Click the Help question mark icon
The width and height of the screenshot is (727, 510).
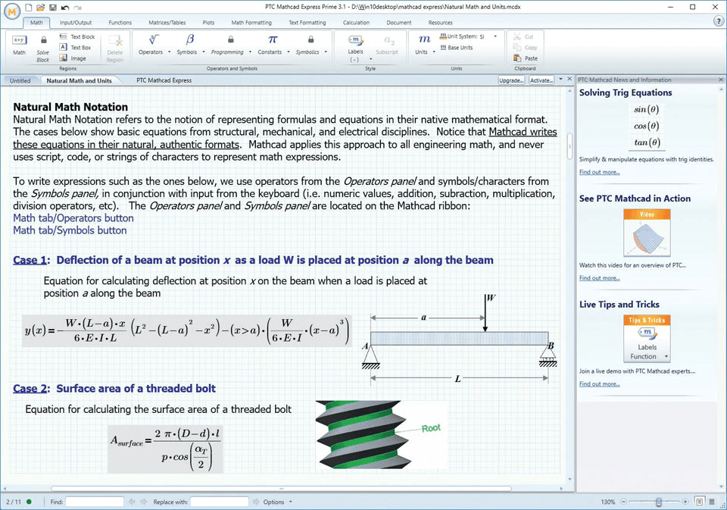717,21
